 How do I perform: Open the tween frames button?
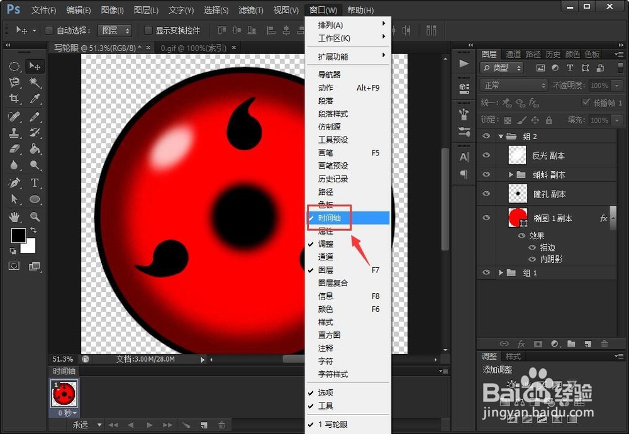pyautogui.click(x=186, y=425)
